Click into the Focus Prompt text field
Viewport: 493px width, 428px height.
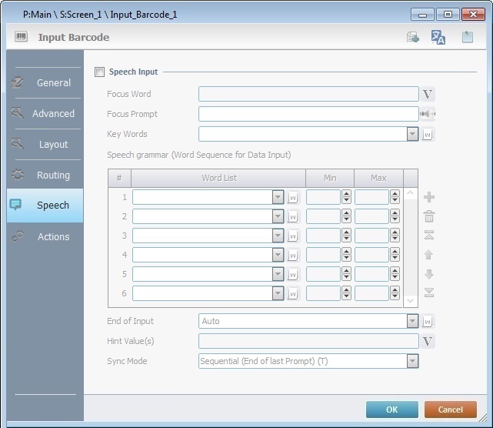(308, 114)
